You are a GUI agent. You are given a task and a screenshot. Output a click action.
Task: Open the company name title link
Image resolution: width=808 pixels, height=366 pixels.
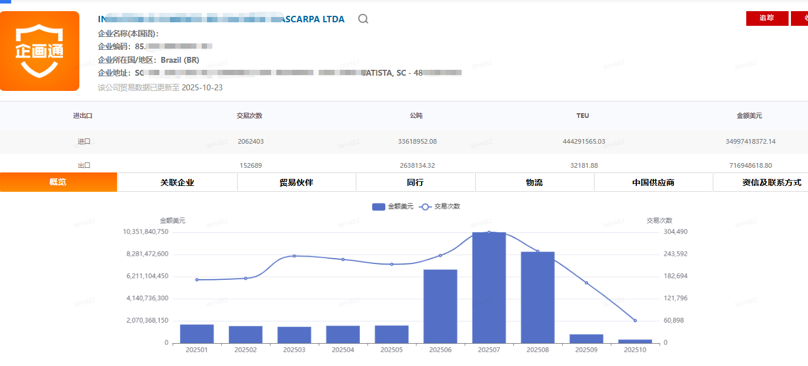(x=221, y=19)
